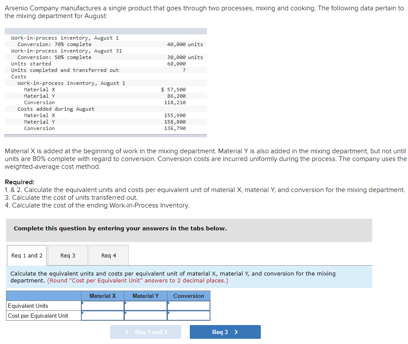
Task: Click the Units started label
Action: pos(31,64)
